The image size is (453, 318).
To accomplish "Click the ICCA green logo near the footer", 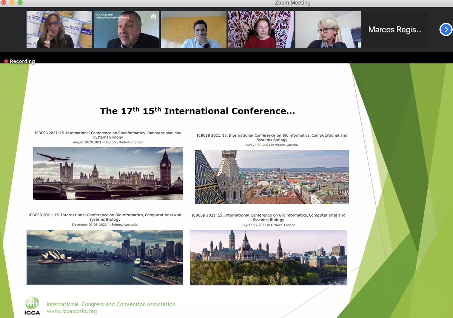I will pos(32,305).
